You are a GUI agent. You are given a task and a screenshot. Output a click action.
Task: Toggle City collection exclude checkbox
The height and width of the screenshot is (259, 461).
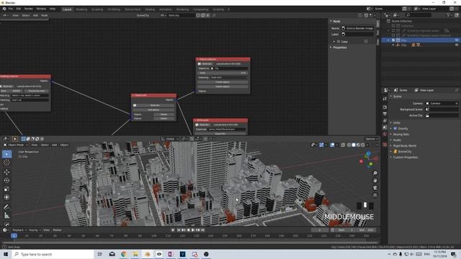[393, 40]
